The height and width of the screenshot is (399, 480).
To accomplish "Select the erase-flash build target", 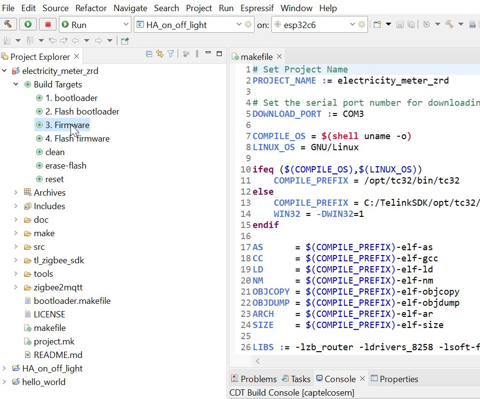I will (66, 166).
